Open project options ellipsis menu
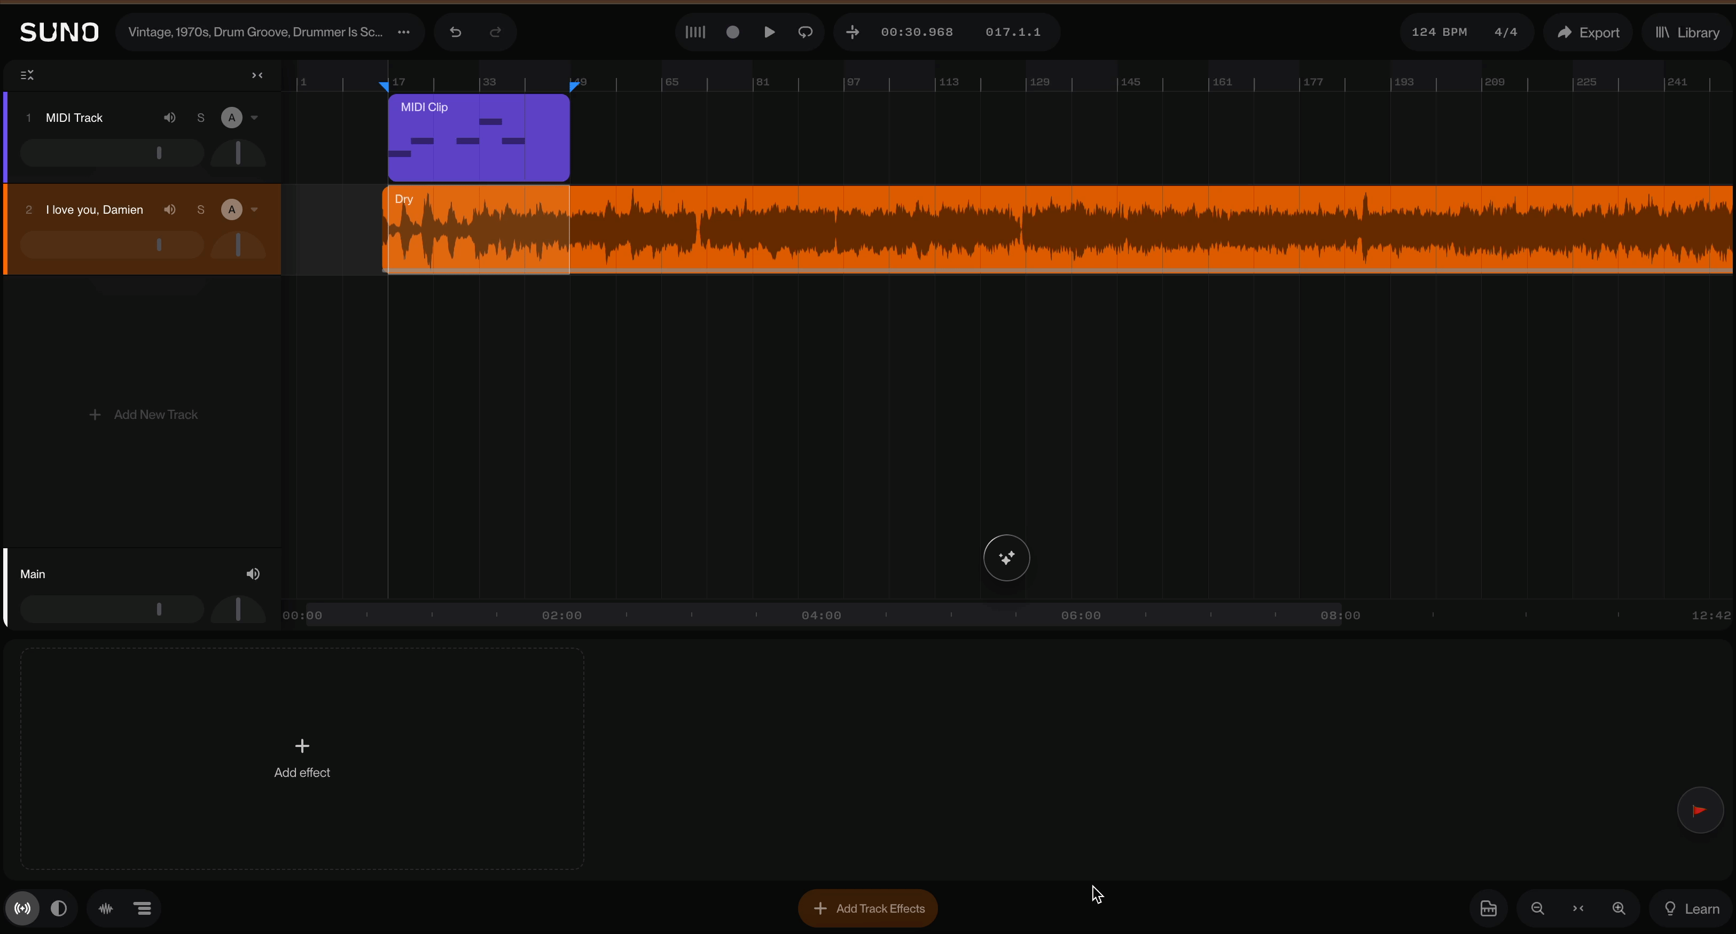1736x934 pixels. 404,32
